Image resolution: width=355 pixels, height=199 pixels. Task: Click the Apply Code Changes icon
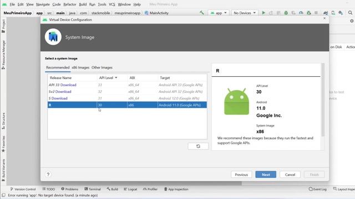[x=278, y=13]
